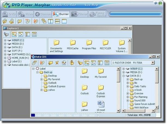Switch to the Converter tab
This screenshot has height=125, width=167.
43,14
